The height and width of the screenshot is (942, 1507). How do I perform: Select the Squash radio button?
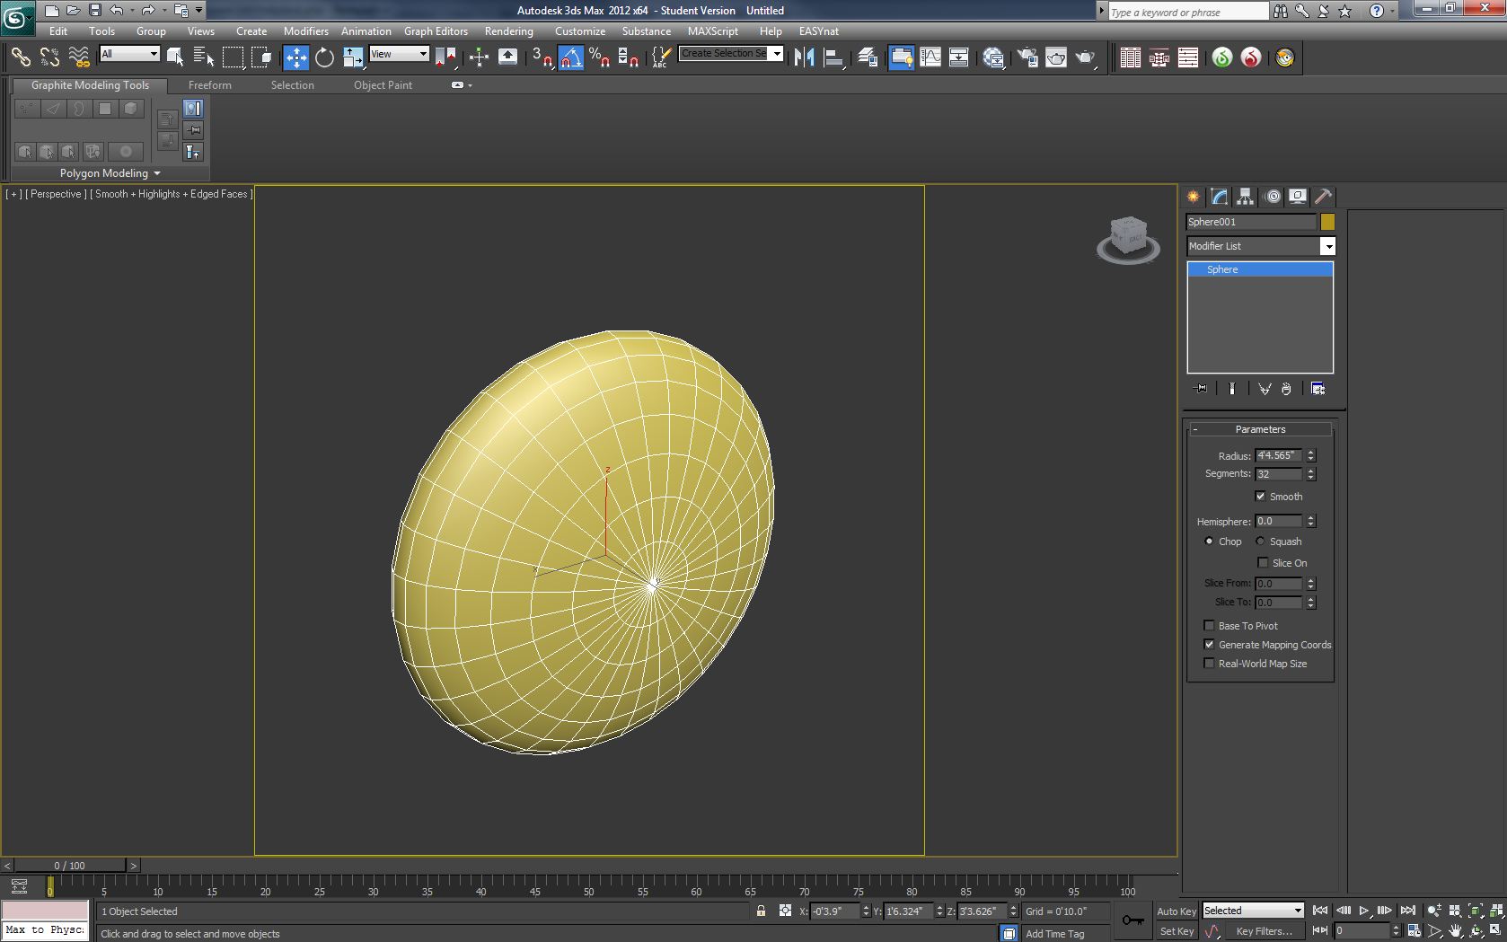click(x=1260, y=541)
